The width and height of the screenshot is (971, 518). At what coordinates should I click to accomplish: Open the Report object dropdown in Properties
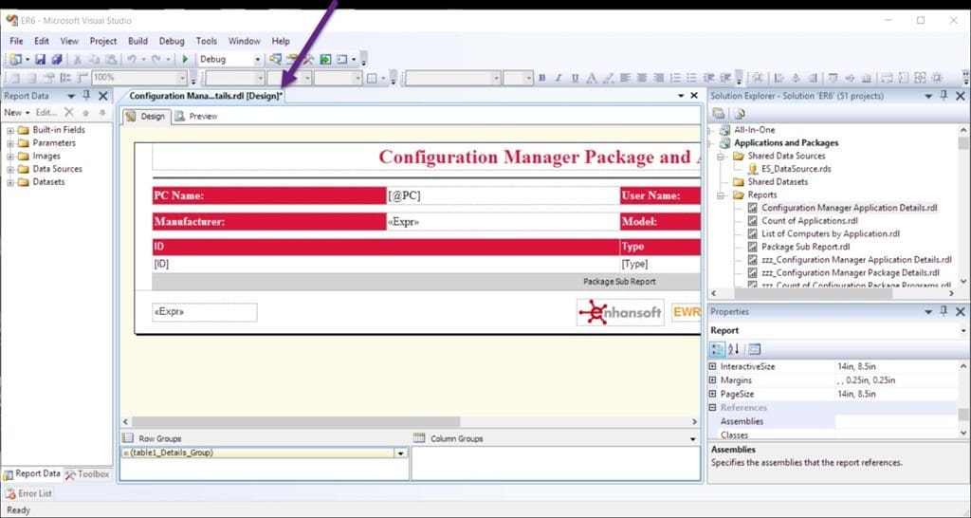tap(963, 331)
